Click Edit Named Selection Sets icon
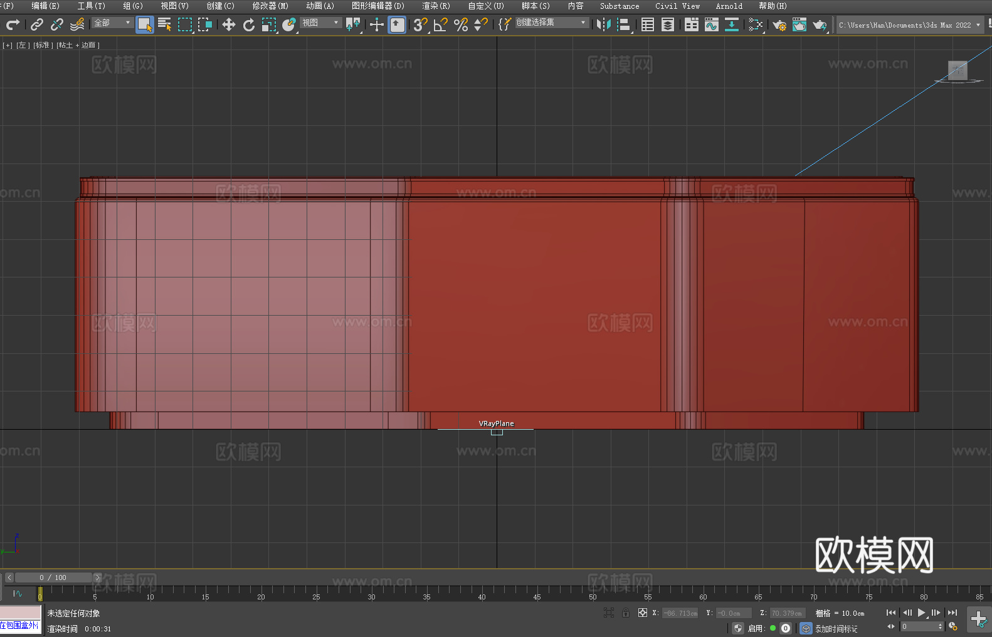 tap(505, 24)
